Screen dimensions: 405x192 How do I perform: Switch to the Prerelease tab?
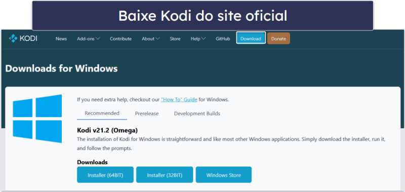coord(147,114)
